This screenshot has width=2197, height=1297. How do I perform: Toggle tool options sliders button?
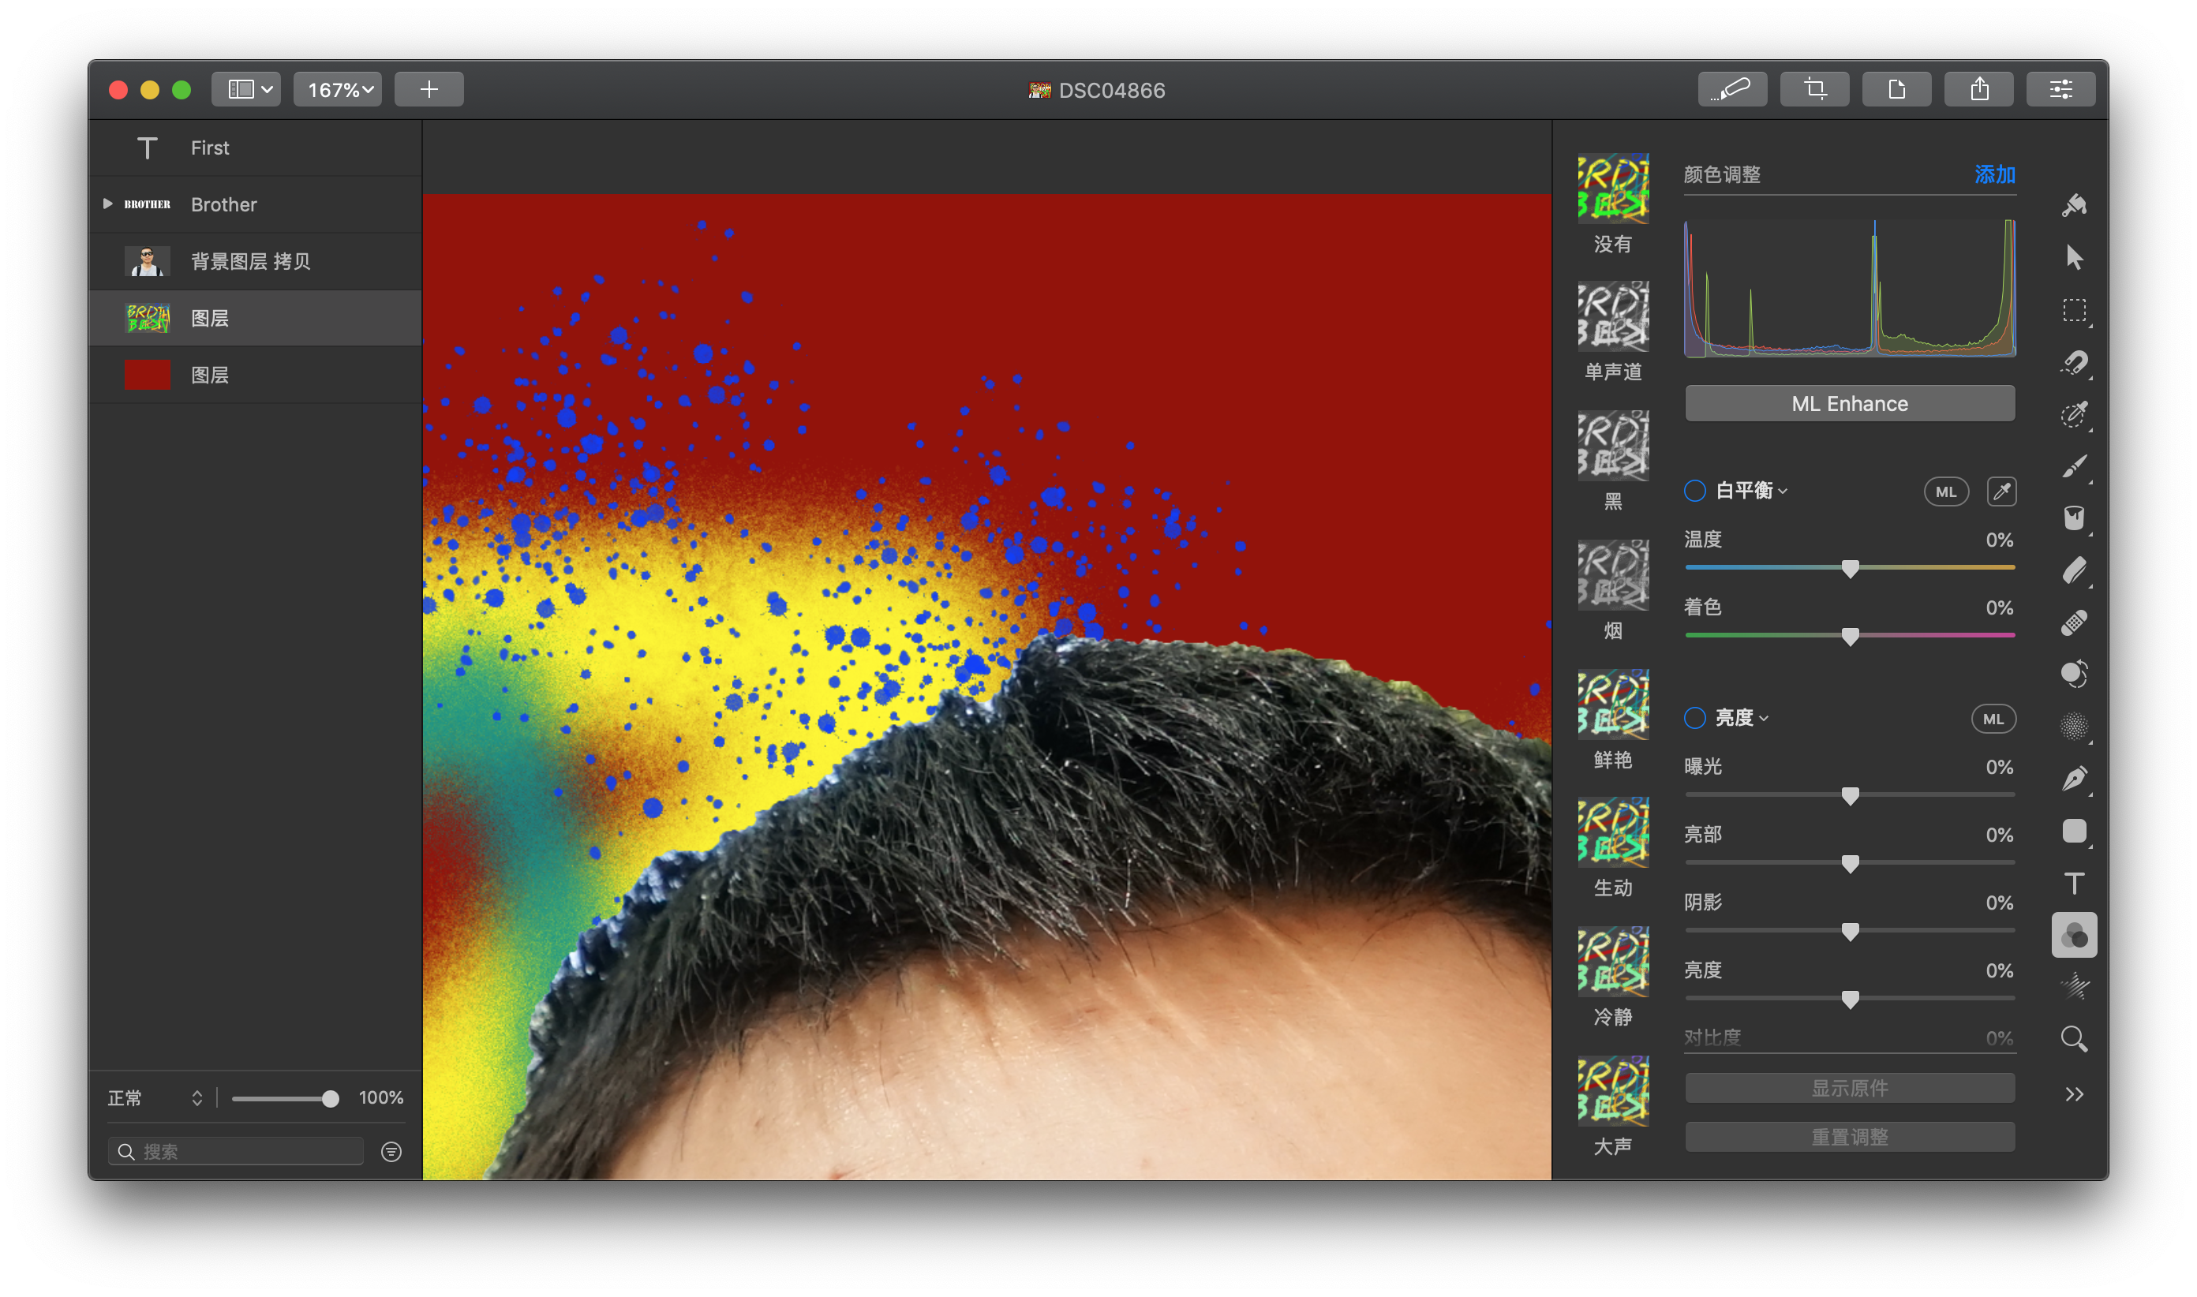coord(2060,89)
